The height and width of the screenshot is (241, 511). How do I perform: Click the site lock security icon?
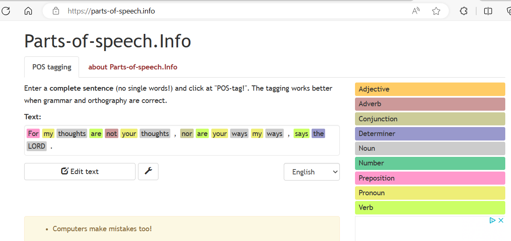pos(56,11)
